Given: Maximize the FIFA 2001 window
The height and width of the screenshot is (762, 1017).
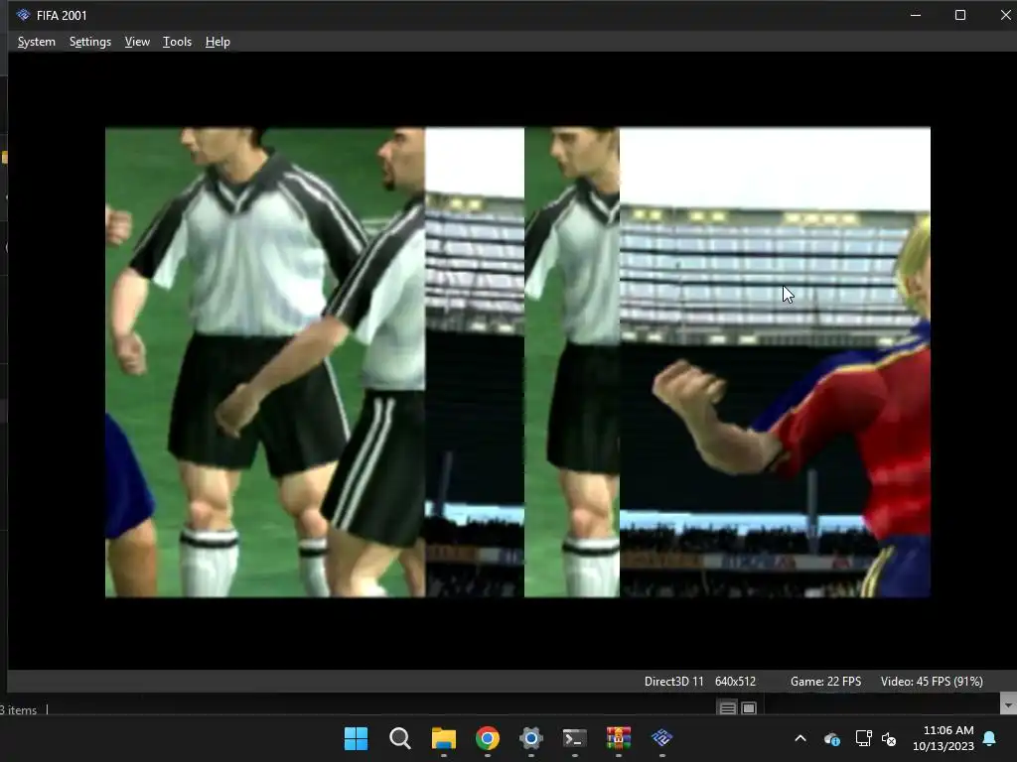Looking at the screenshot, I should click(x=960, y=15).
